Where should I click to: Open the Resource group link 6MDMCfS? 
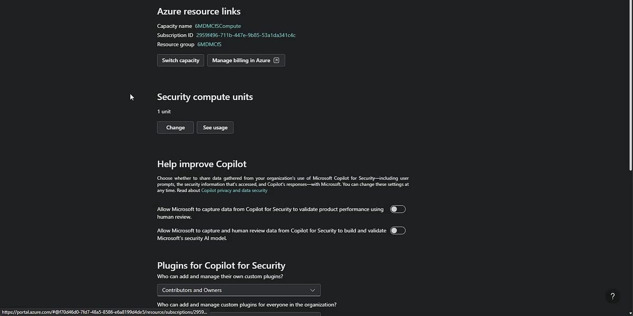point(209,44)
